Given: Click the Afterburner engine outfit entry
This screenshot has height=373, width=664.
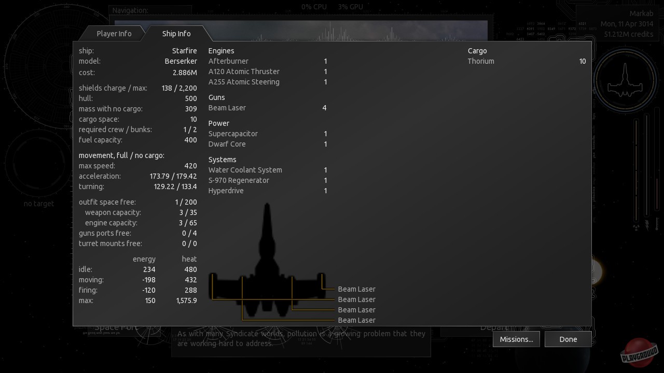Looking at the screenshot, I should pyautogui.click(x=228, y=61).
